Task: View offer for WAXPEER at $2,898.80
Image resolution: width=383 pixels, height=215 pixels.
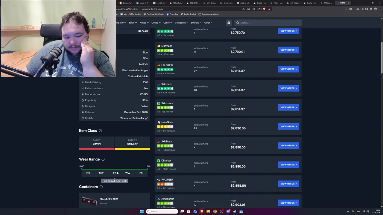Action: click(x=288, y=184)
